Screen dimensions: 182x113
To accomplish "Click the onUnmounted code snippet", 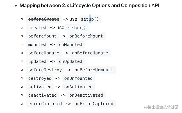I will coord(78,78).
